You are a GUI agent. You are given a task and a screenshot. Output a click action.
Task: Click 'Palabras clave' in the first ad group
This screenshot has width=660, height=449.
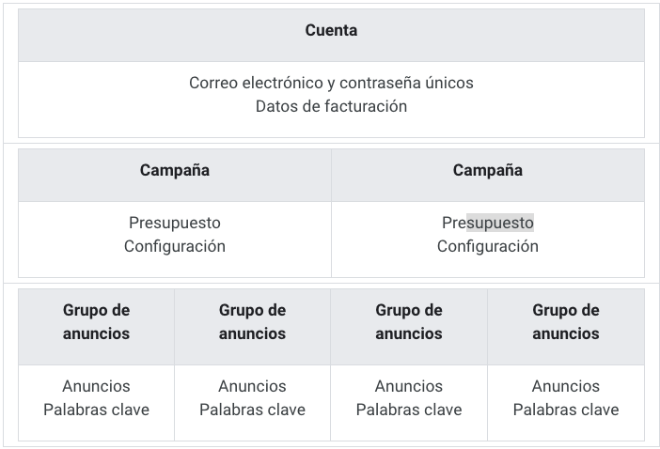(96, 410)
